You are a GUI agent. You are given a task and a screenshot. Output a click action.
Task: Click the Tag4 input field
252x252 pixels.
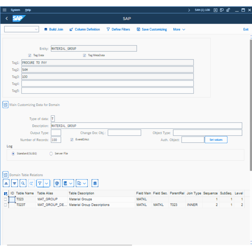[x=107, y=83]
